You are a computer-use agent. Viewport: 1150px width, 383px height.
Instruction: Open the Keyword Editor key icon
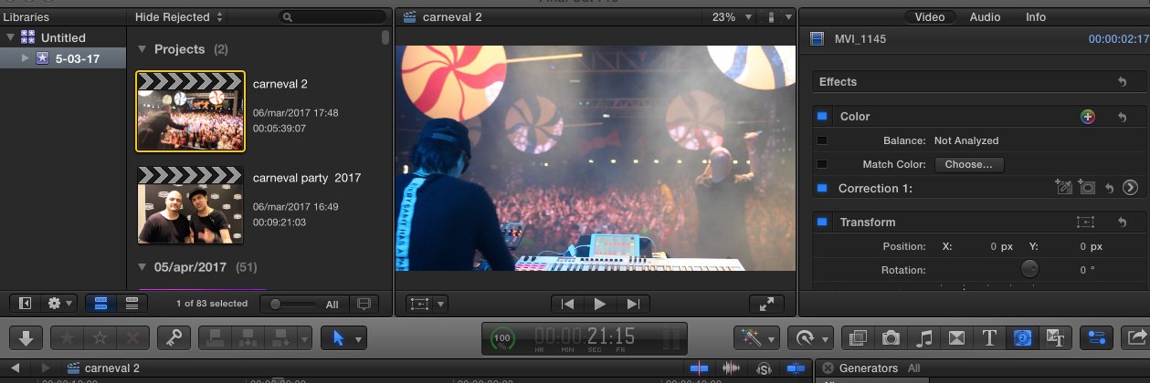[x=174, y=338]
